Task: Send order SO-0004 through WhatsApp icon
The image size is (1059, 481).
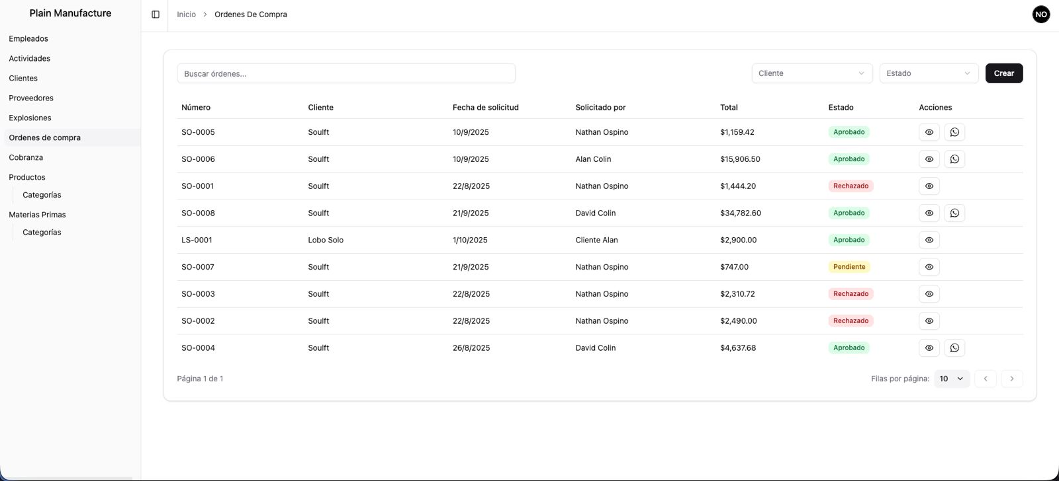Action: 954,347
